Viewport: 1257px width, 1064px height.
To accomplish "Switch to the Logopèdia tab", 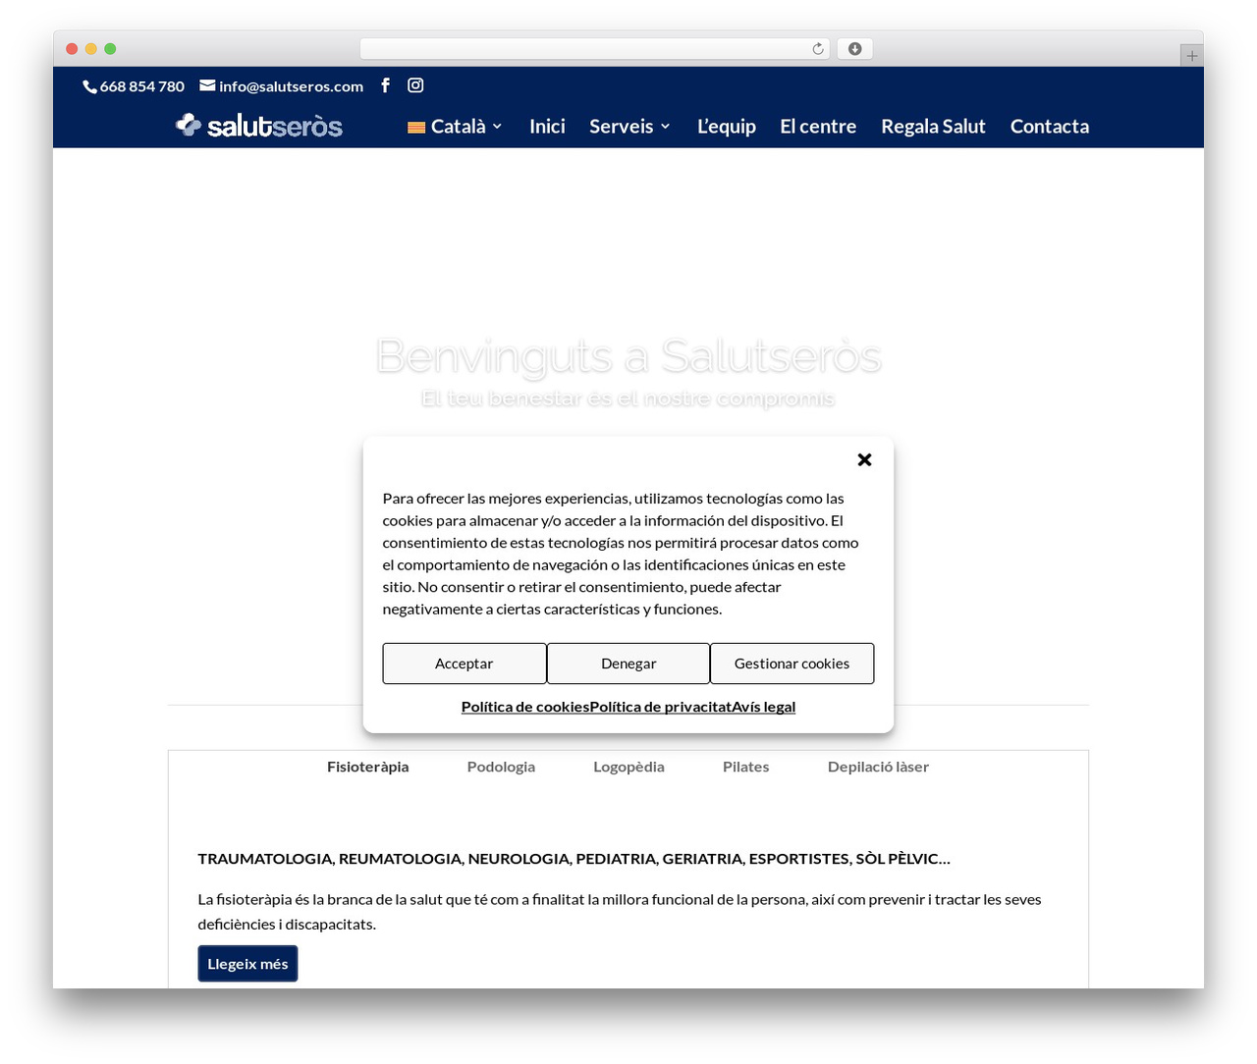I will pos(628,767).
